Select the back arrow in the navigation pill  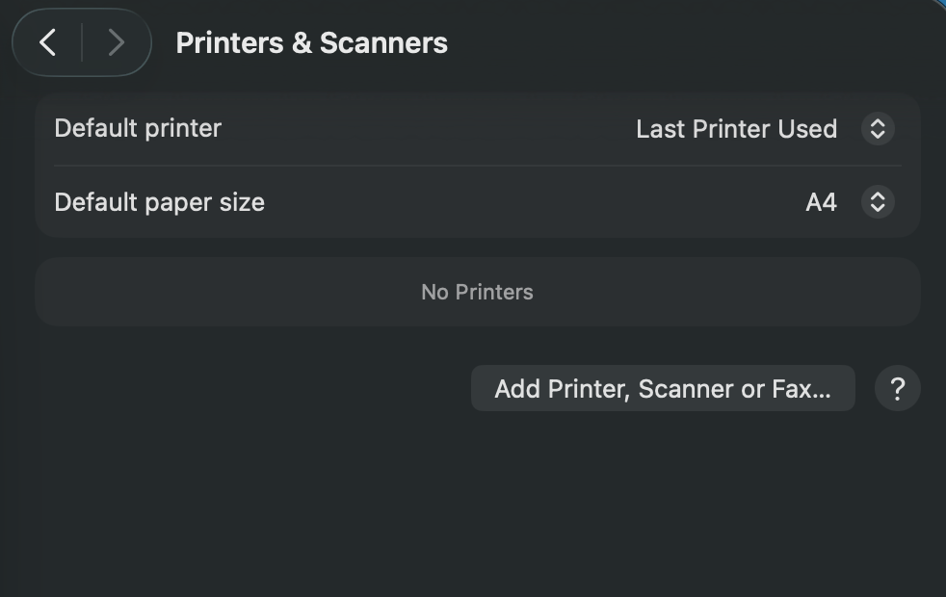click(x=47, y=42)
